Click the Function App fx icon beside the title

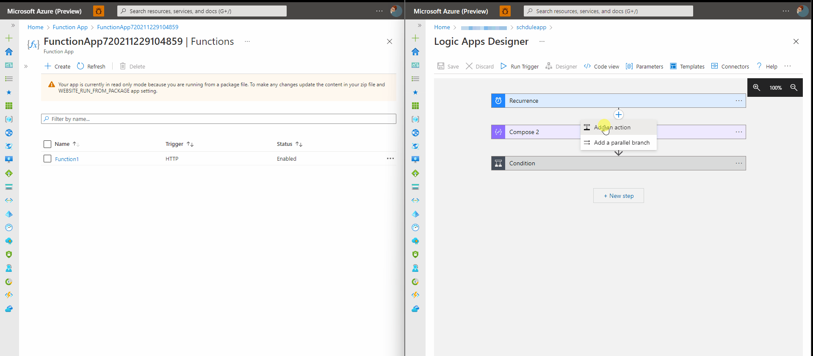(x=33, y=44)
